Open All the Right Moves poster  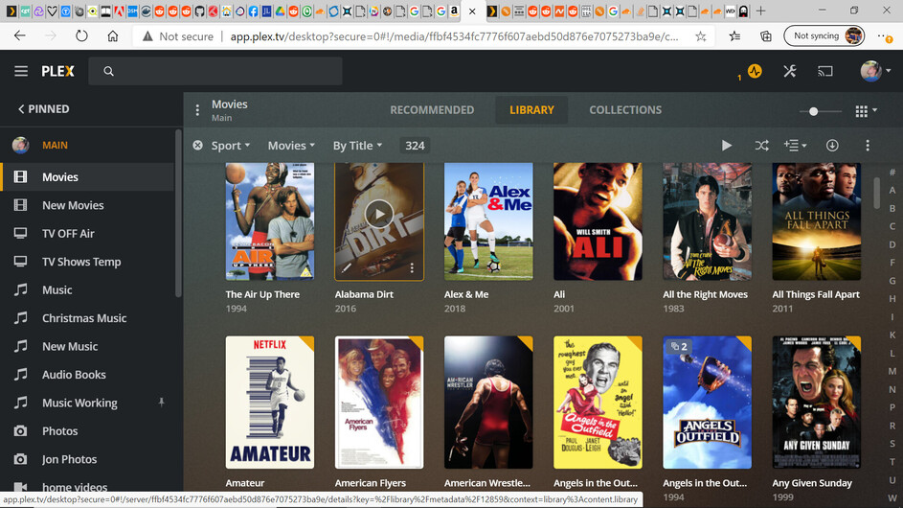708,221
